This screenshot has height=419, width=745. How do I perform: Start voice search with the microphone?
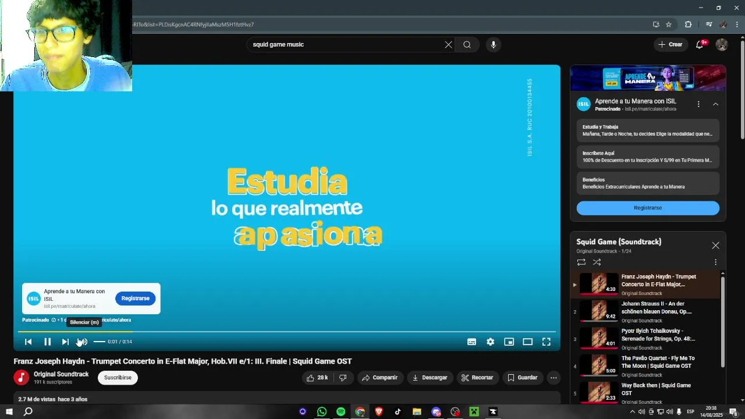[493, 45]
